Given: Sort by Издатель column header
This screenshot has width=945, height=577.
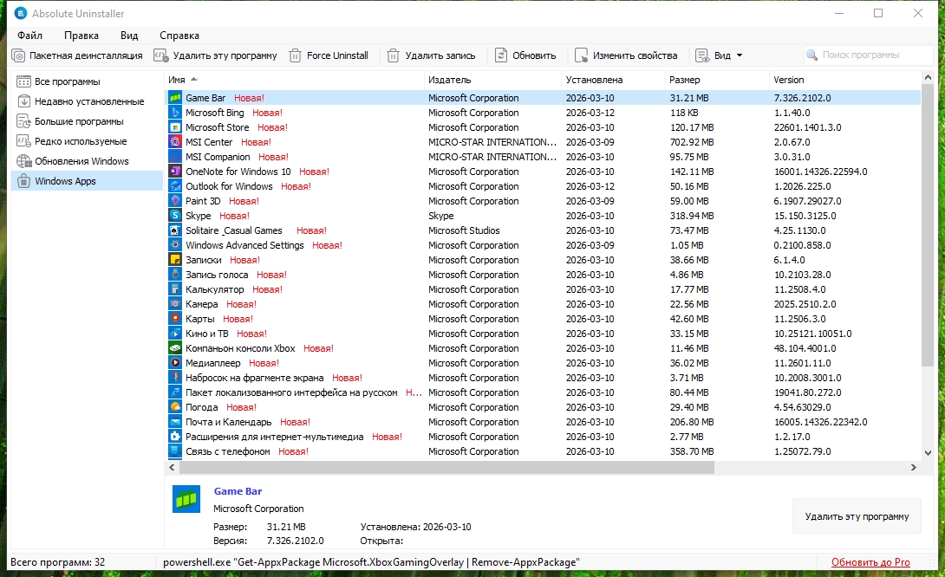Looking at the screenshot, I should click(x=492, y=80).
